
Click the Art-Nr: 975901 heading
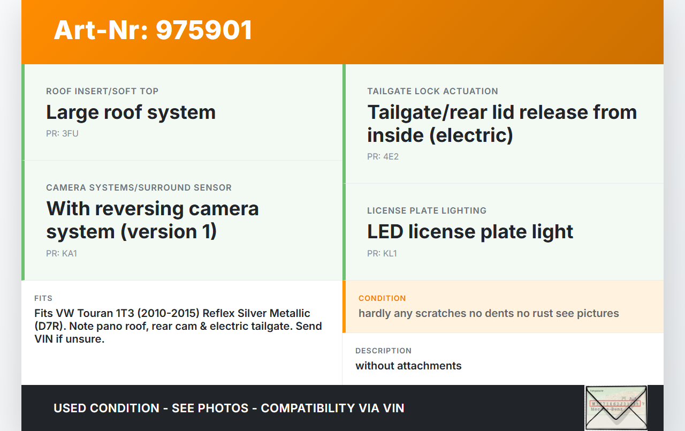click(x=153, y=30)
